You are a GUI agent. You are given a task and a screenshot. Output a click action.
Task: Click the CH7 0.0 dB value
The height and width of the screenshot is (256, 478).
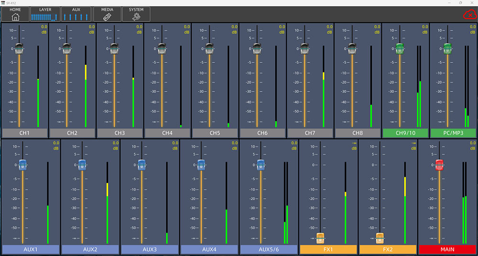click(329, 29)
